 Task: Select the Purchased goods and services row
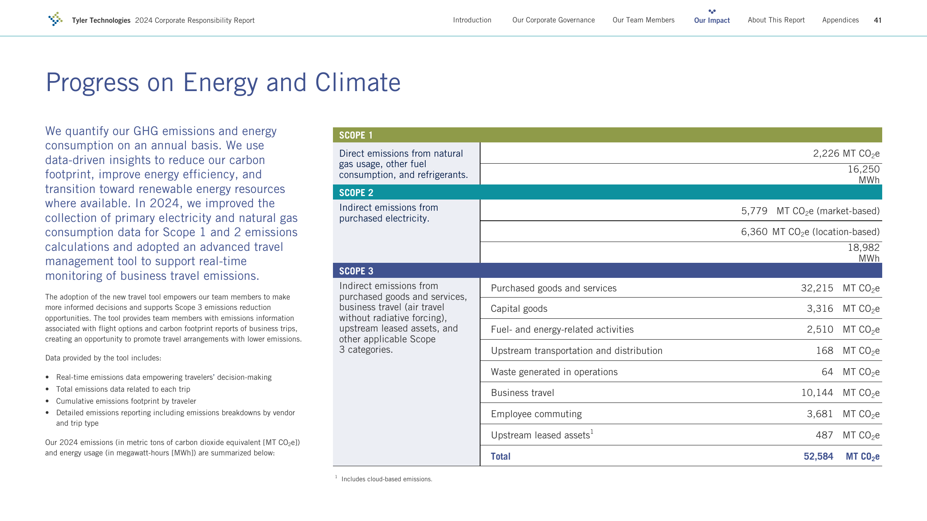tap(681, 288)
